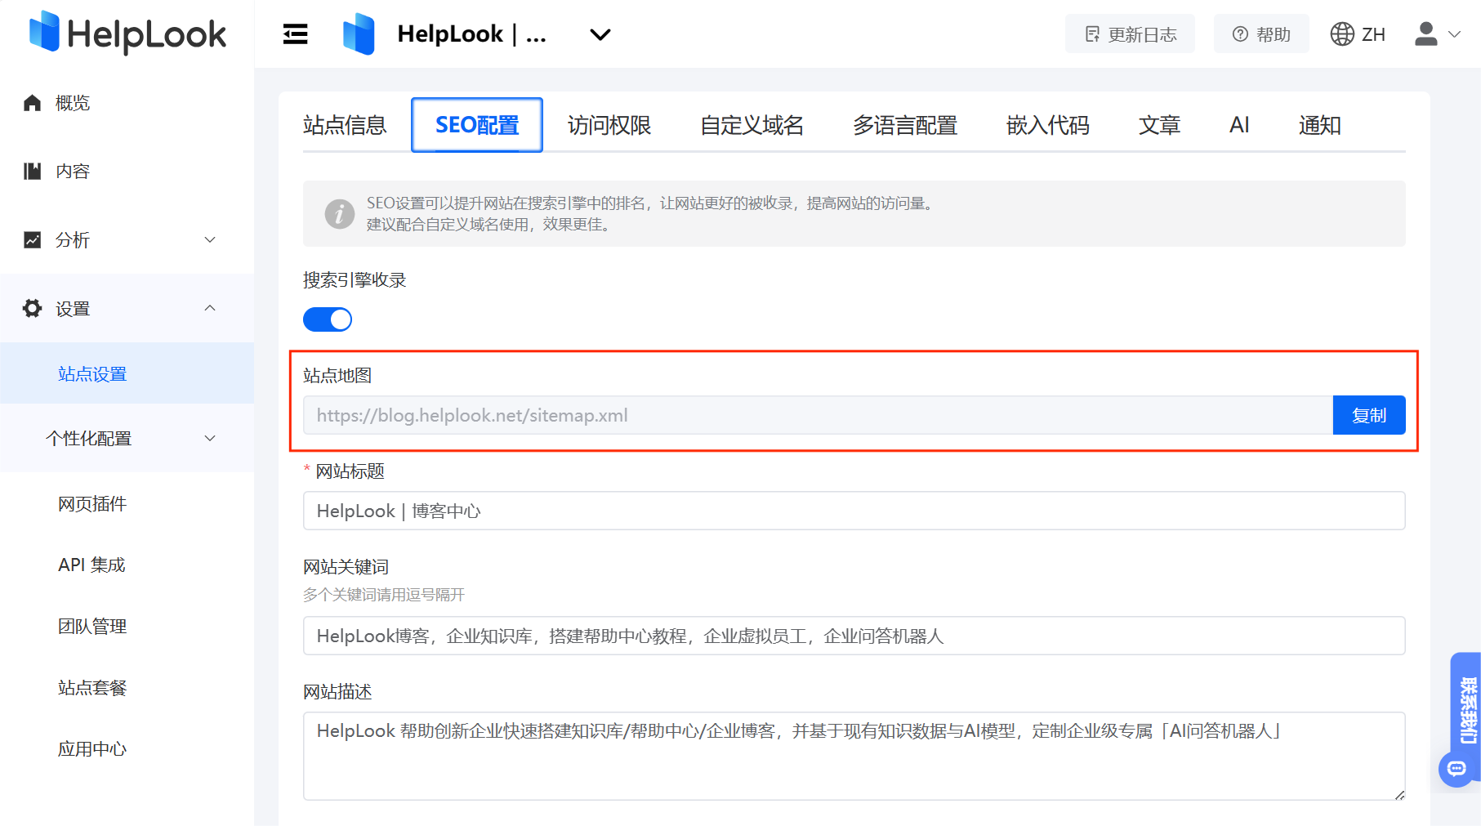The width and height of the screenshot is (1481, 826).
Task: Open the site switcher dropdown
Action: click(x=599, y=34)
